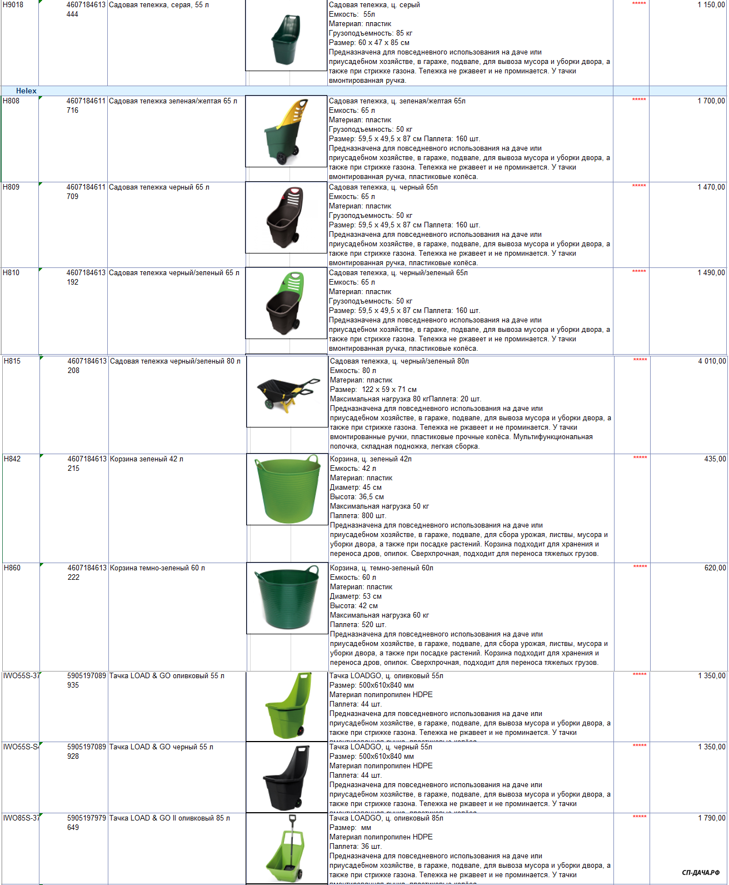Open the 80 l wheelbarrow H815 picture

tap(287, 392)
